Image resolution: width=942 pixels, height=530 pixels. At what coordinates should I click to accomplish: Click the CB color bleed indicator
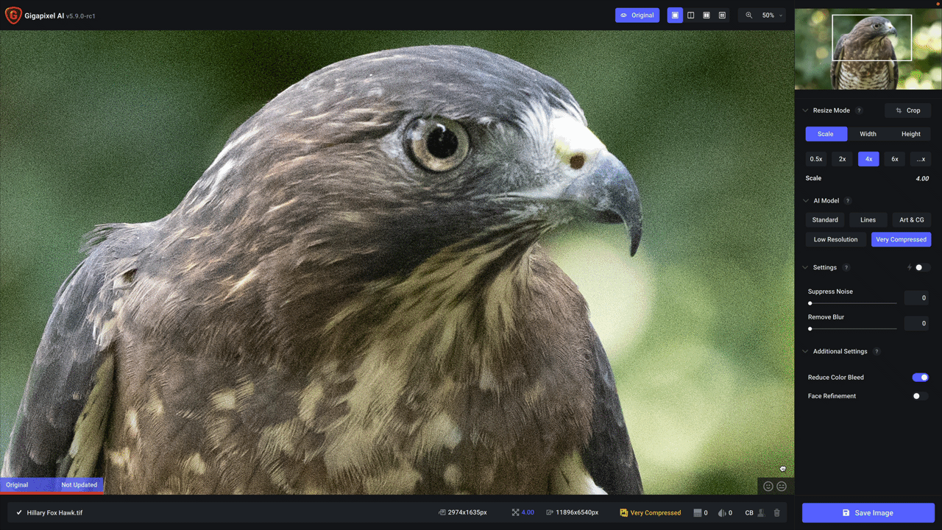coord(749,512)
